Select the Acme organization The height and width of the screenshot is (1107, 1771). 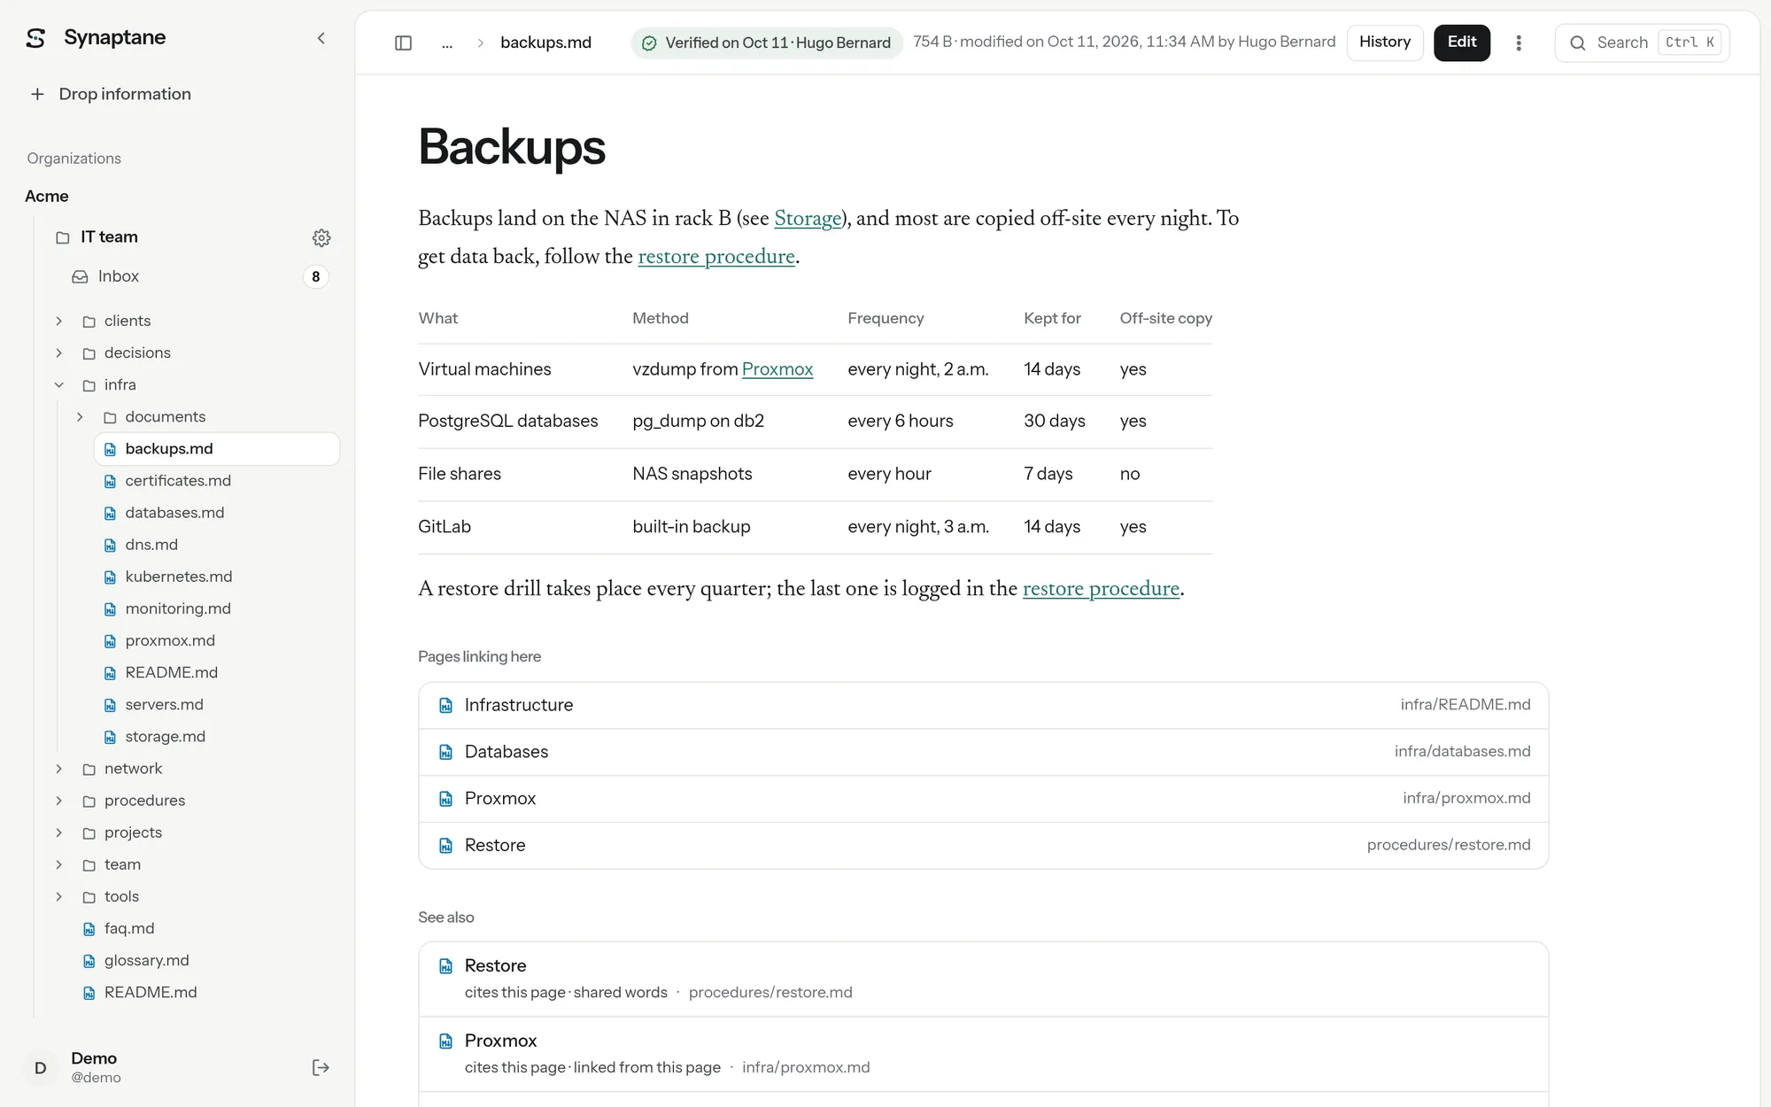pos(47,196)
